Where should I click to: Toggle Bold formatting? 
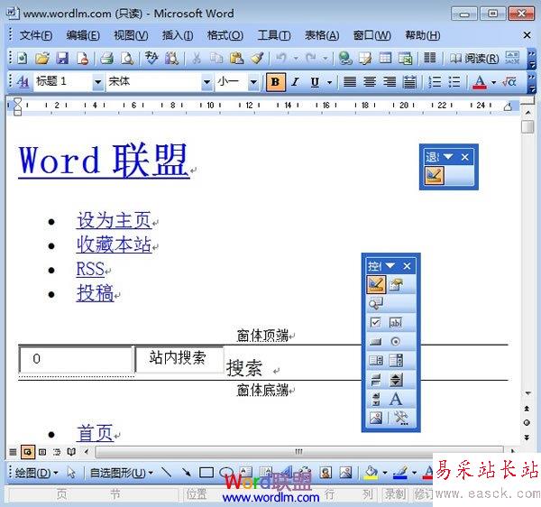point(275,82)
